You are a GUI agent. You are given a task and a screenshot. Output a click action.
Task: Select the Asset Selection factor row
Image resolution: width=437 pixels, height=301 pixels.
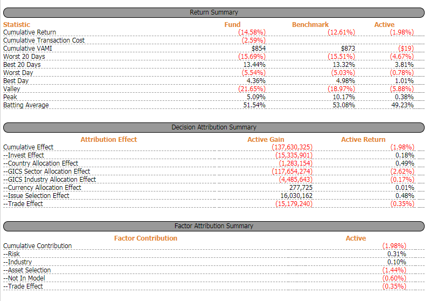tap(27, 270)
